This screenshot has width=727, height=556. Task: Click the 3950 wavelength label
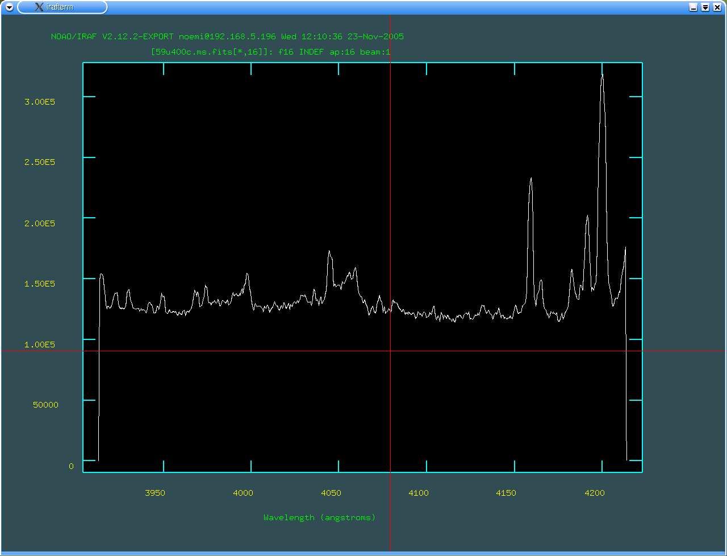pyautogui.click(x=155, y=493)
